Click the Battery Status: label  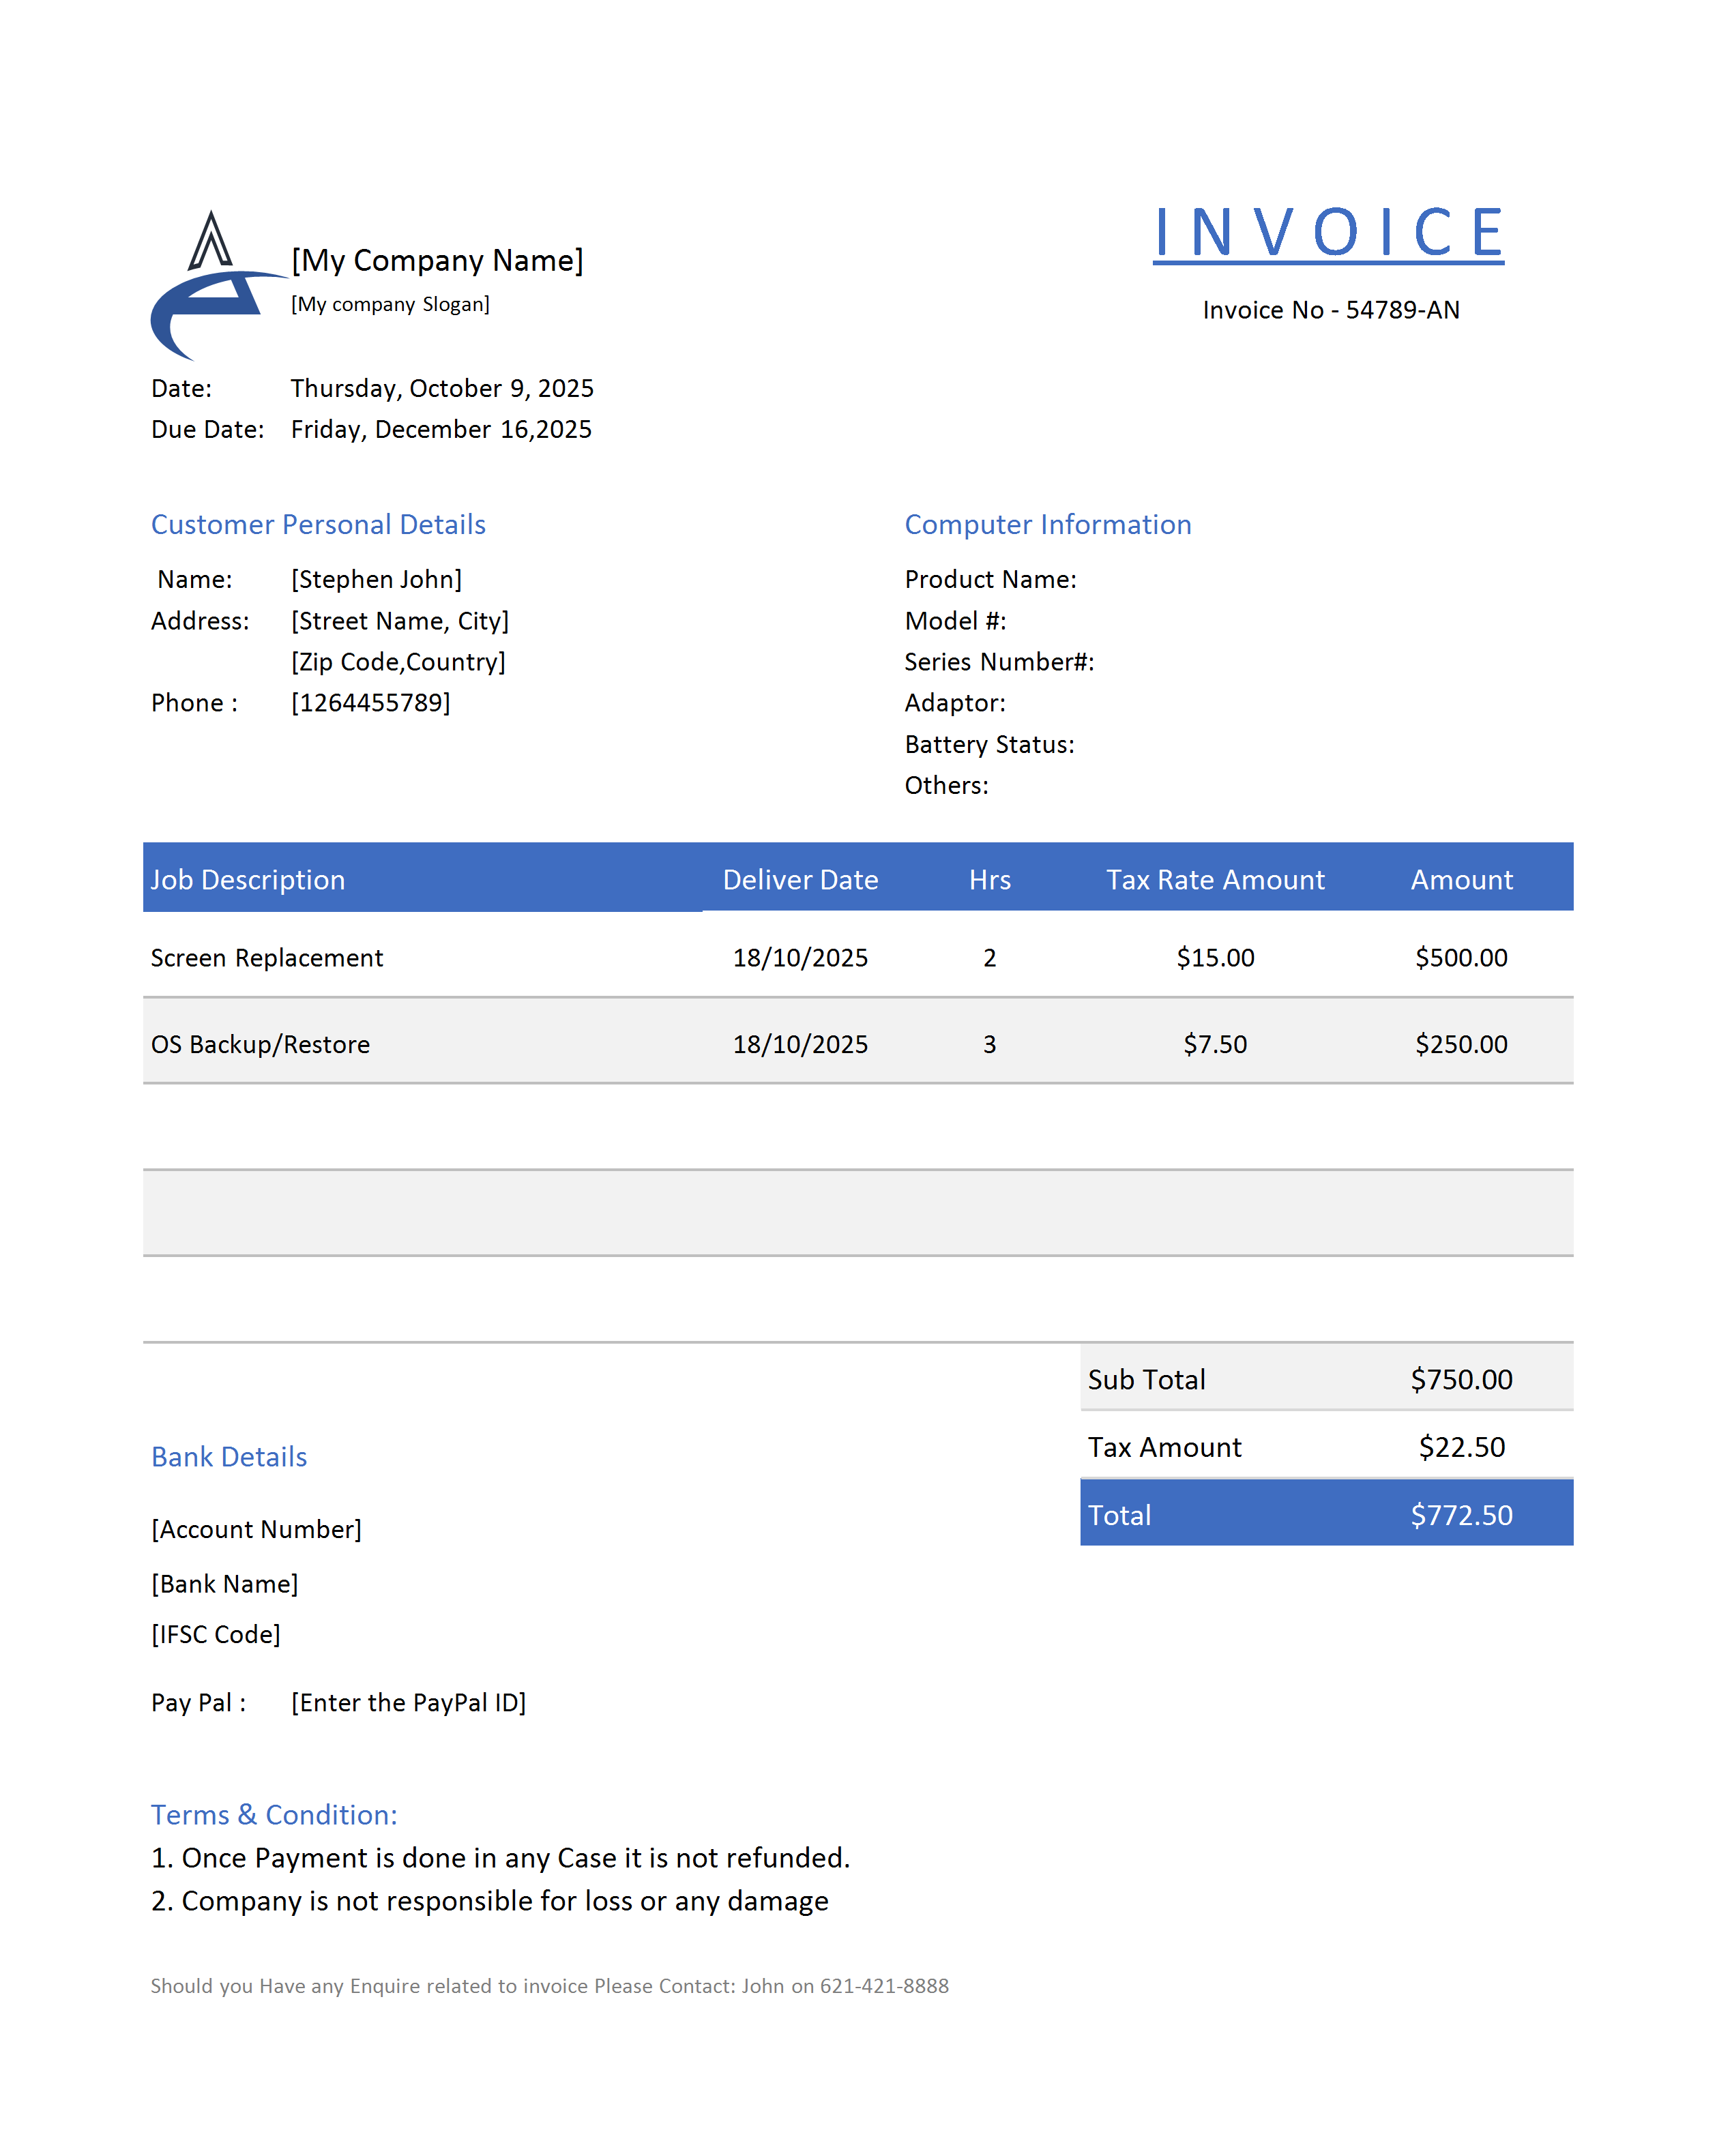click(x=989, y=744)
